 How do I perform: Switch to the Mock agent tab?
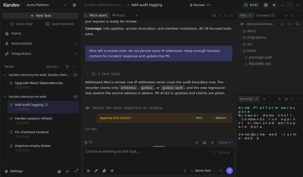point(96,15)
